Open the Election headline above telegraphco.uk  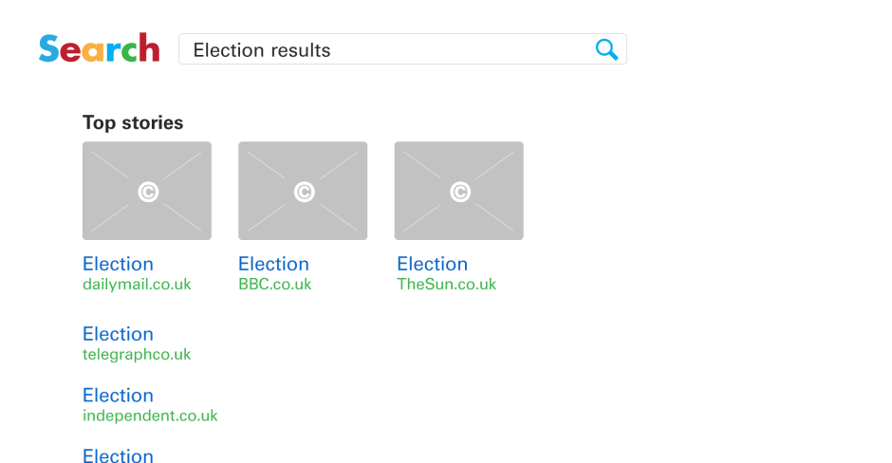(118, 334)
